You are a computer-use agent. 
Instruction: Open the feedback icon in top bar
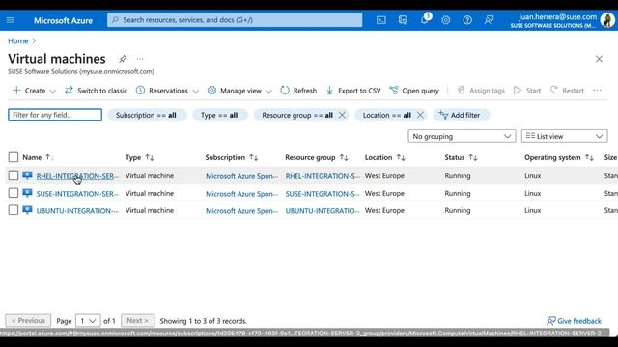490,20
